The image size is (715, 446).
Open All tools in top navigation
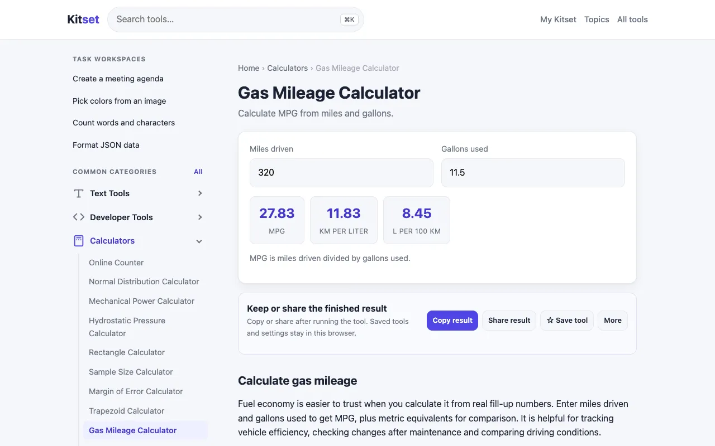click(x=632, y=20)
